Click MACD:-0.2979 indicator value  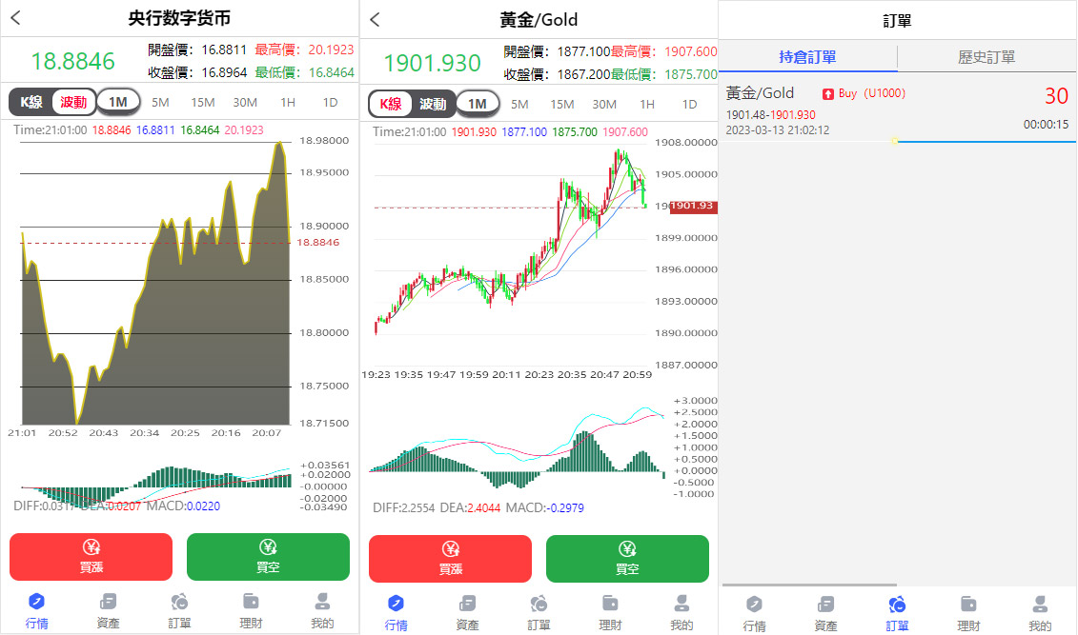coord(544,508)
